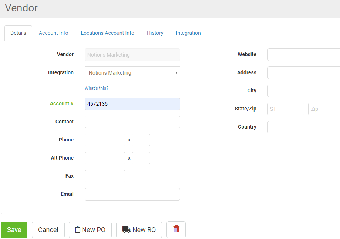Click into the Account # field
Screen dimensions: 340x239
tap(132, 104)
